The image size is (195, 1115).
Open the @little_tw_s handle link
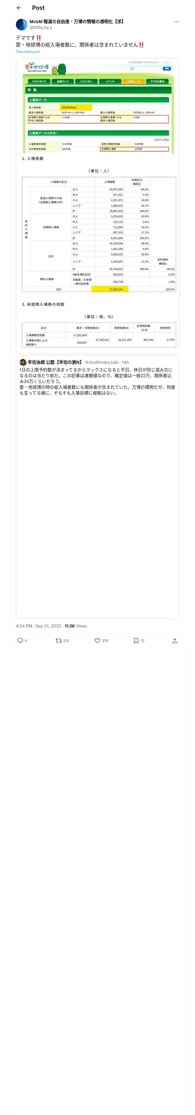41,28
